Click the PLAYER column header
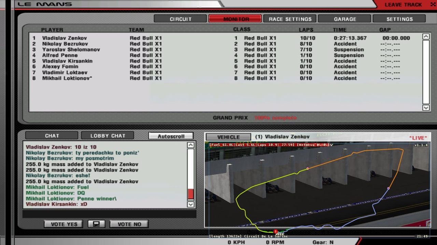The height and width of the screenshot is (245, 437). coord(52,30)
